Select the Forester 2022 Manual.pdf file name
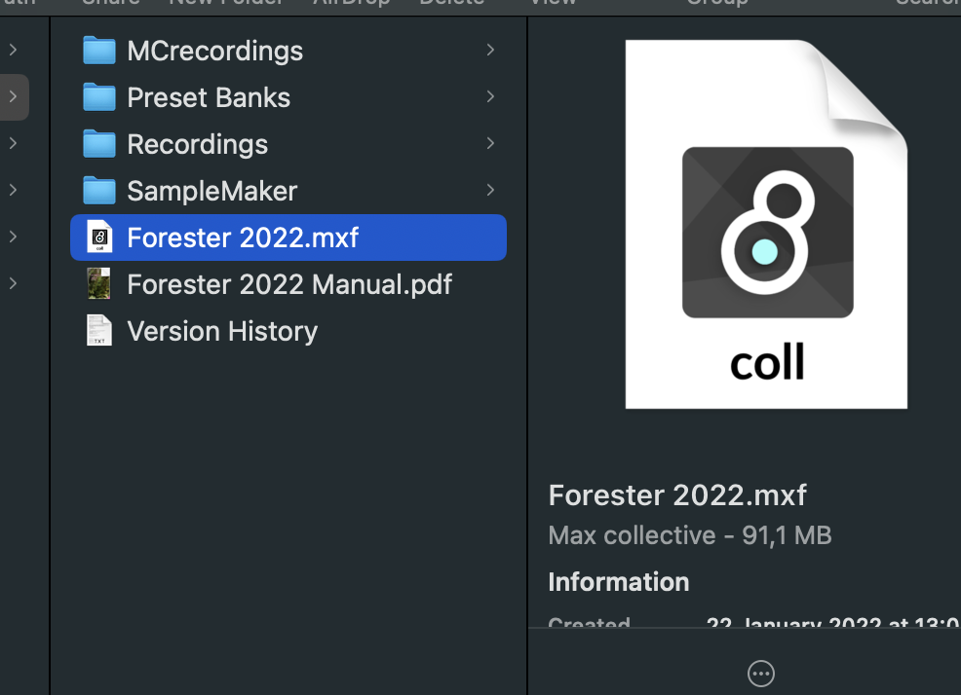The height and width of the screenshot is (695, 961). tap(289, 285)
